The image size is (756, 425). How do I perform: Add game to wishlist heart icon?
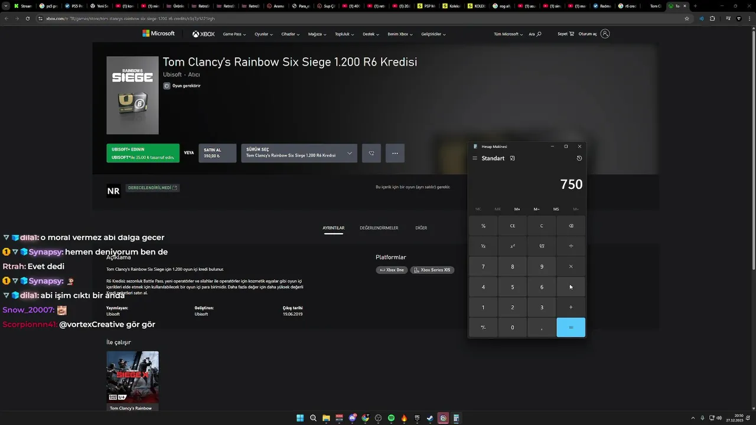[372, 153]
